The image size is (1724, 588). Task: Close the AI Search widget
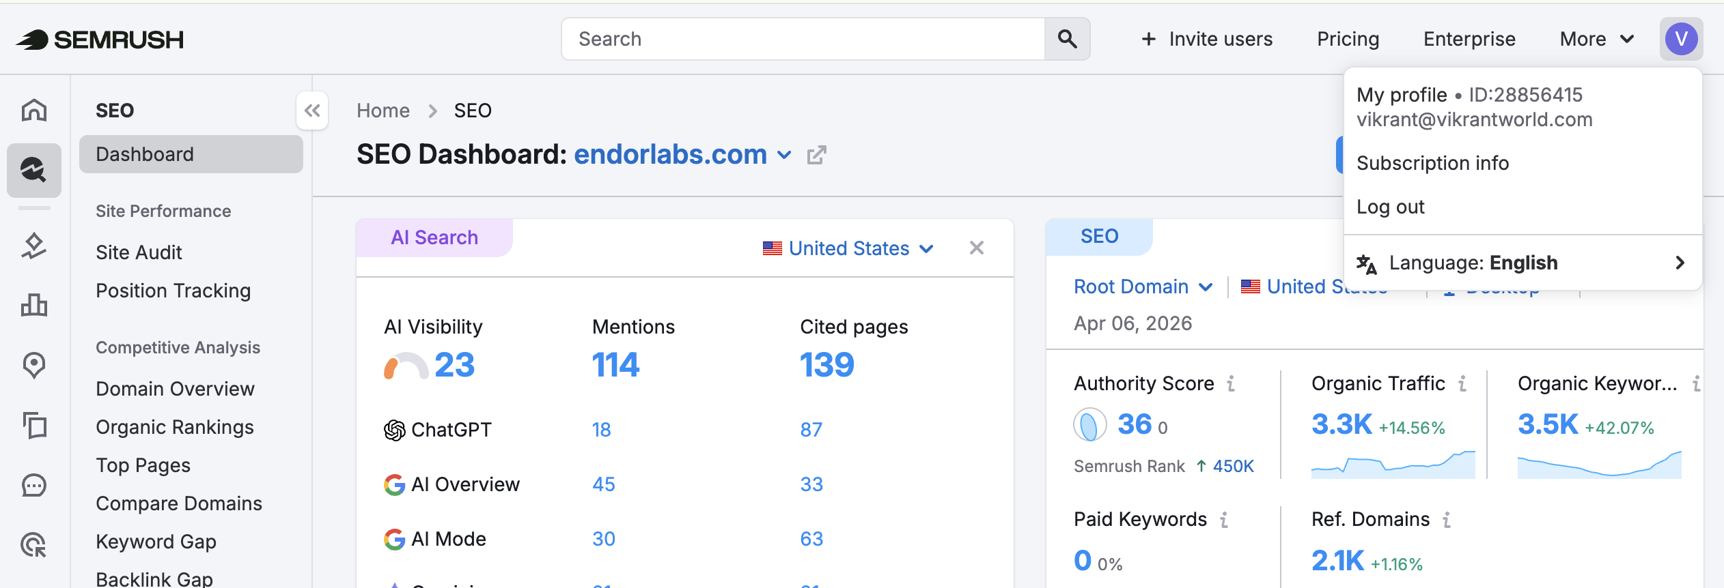tap(977, 248)
